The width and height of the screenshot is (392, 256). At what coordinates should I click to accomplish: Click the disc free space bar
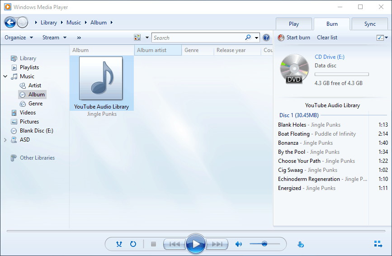342,74
